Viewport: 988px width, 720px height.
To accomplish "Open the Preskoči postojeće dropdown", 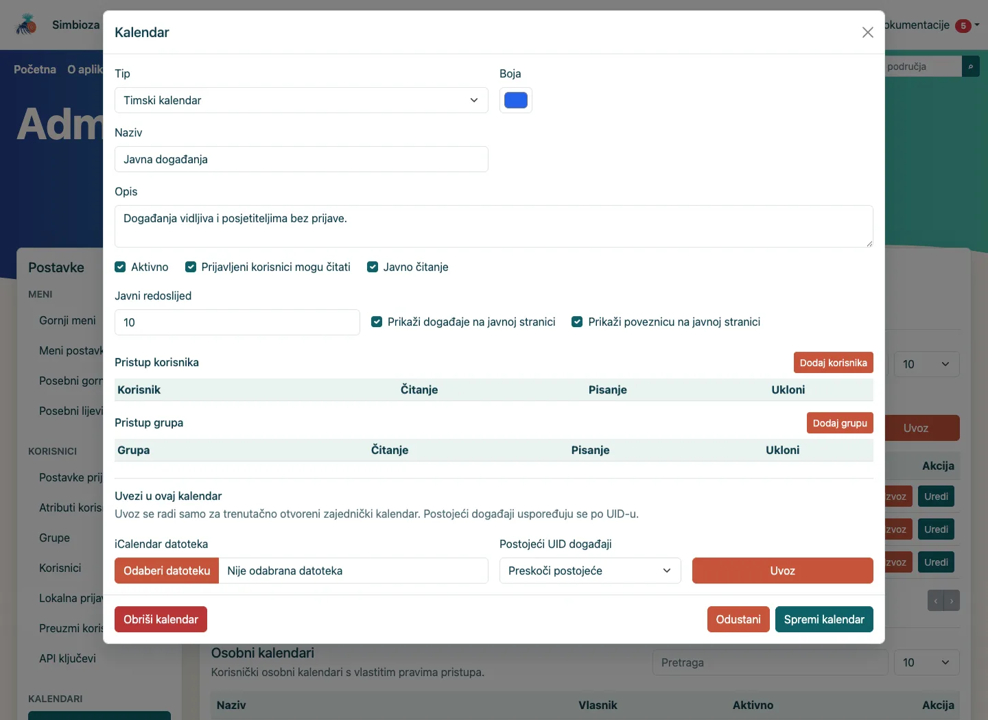I will coord(590,571).
